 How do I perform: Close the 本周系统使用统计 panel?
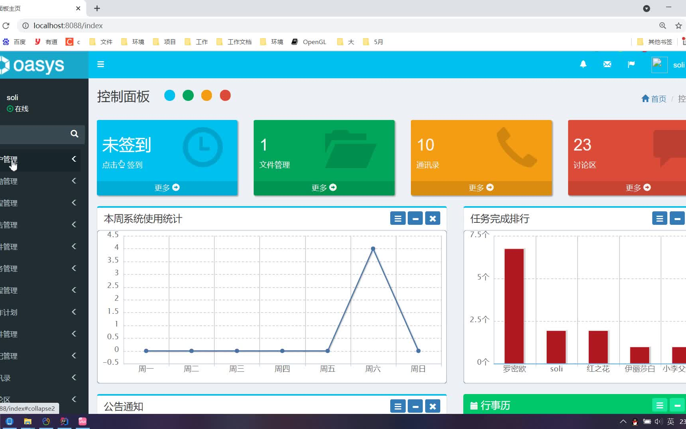point(433,218)
